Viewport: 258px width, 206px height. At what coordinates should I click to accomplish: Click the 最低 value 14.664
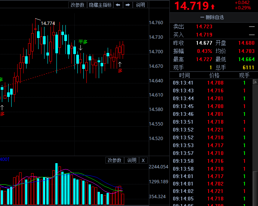246,59
